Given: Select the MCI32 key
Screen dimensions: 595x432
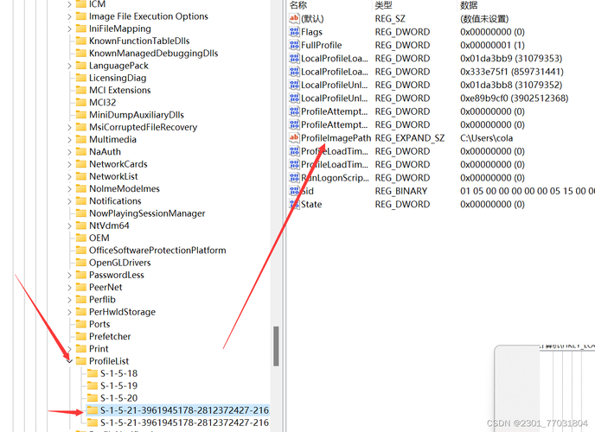Looking at the screenshot, I should point(102,103).
